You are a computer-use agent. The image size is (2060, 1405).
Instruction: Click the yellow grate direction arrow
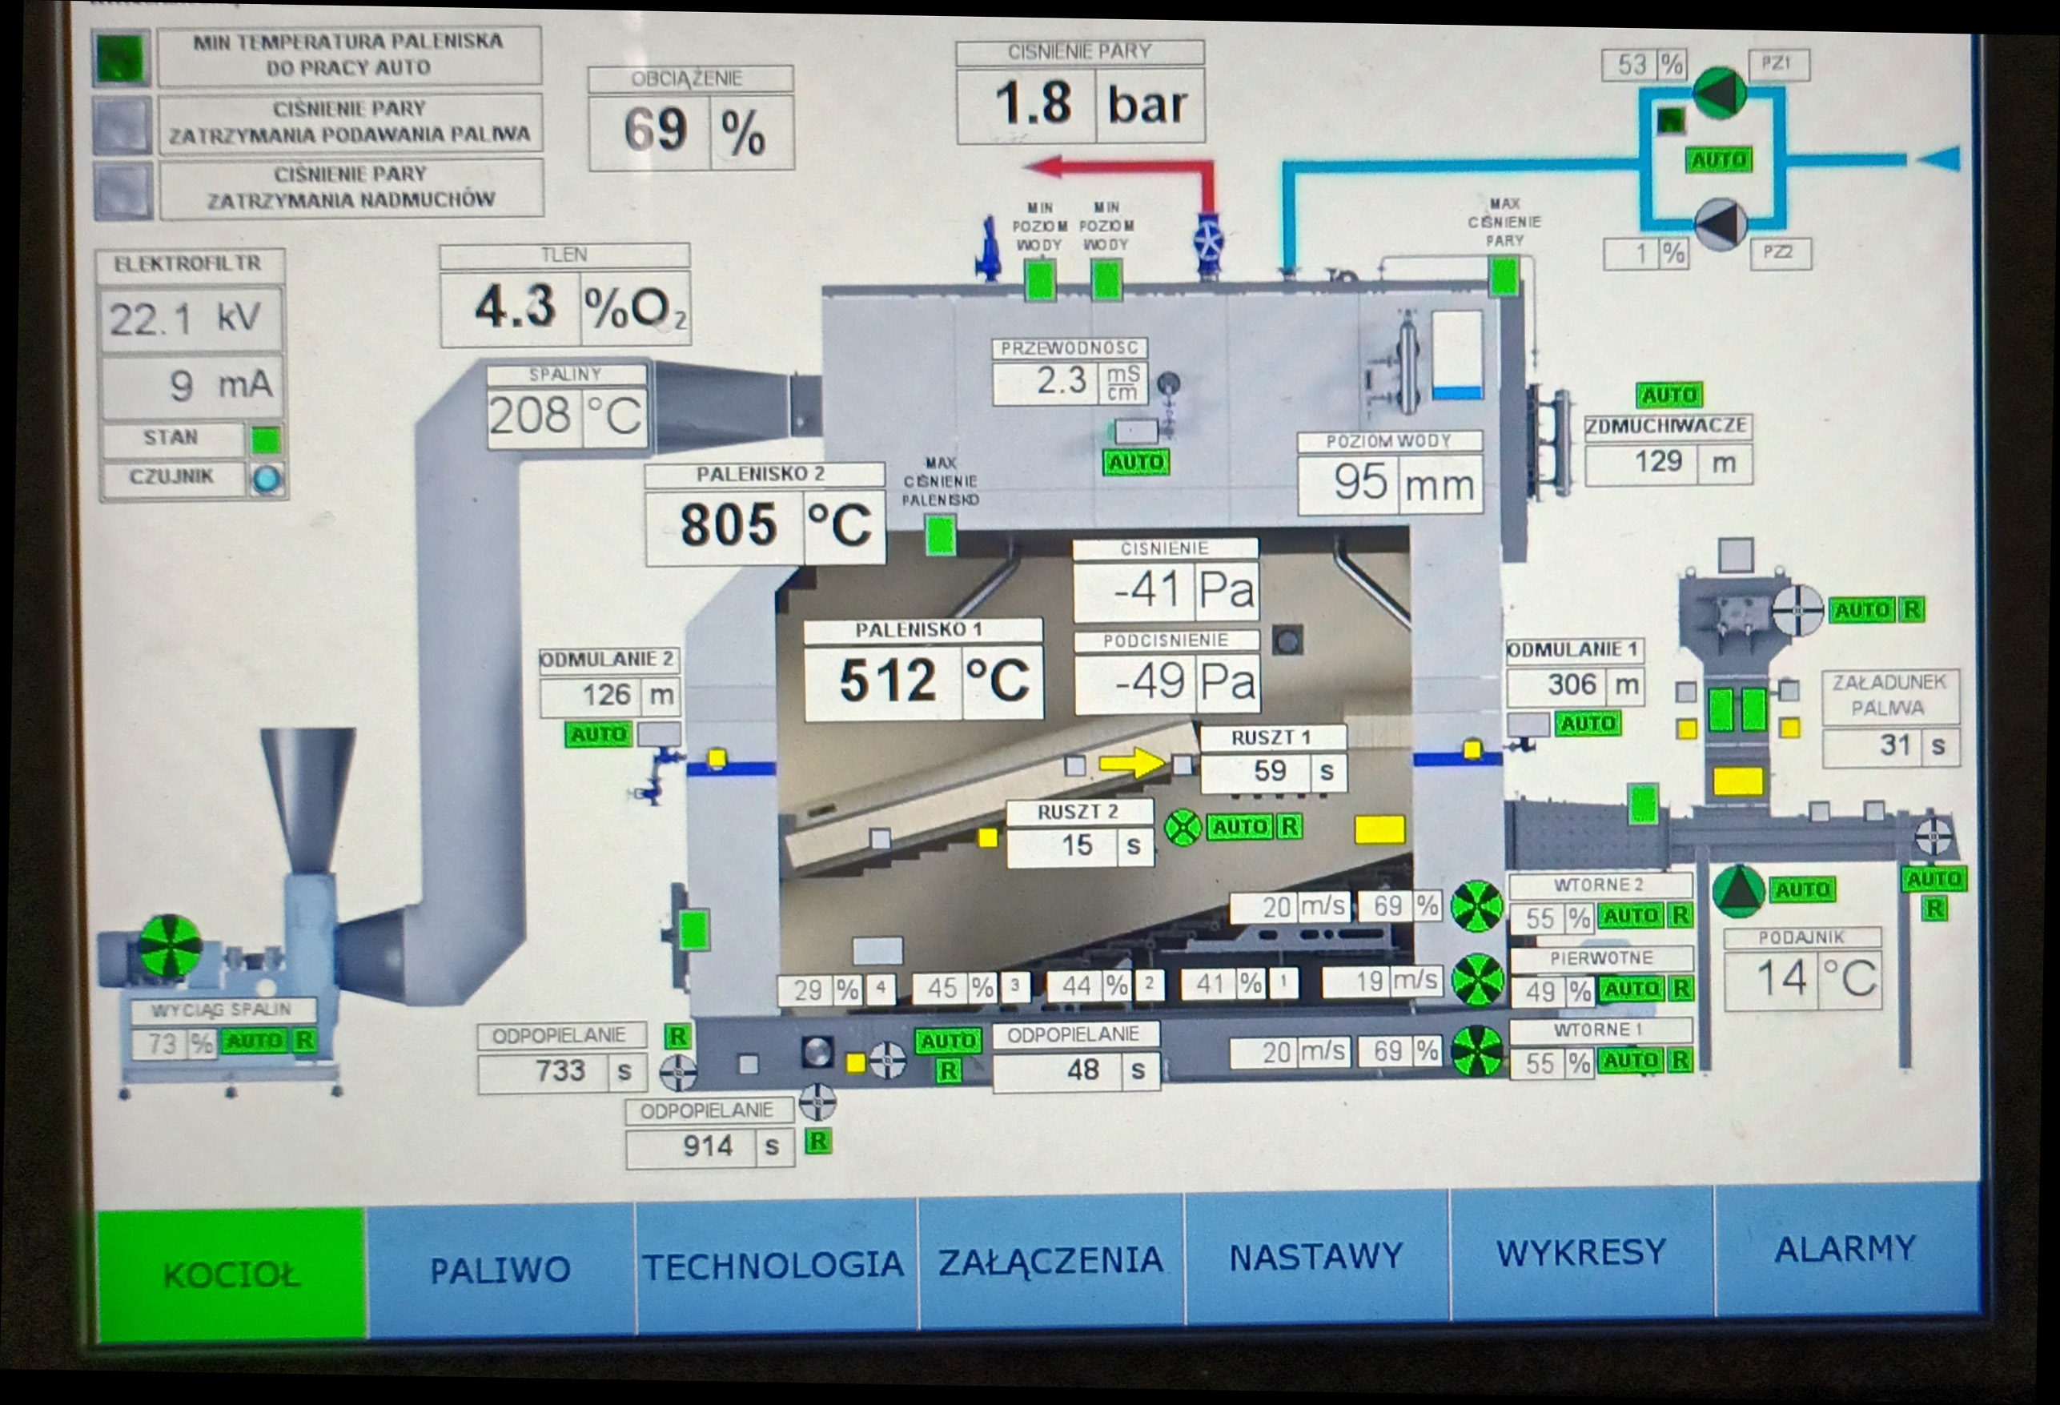click(1132, 761)
